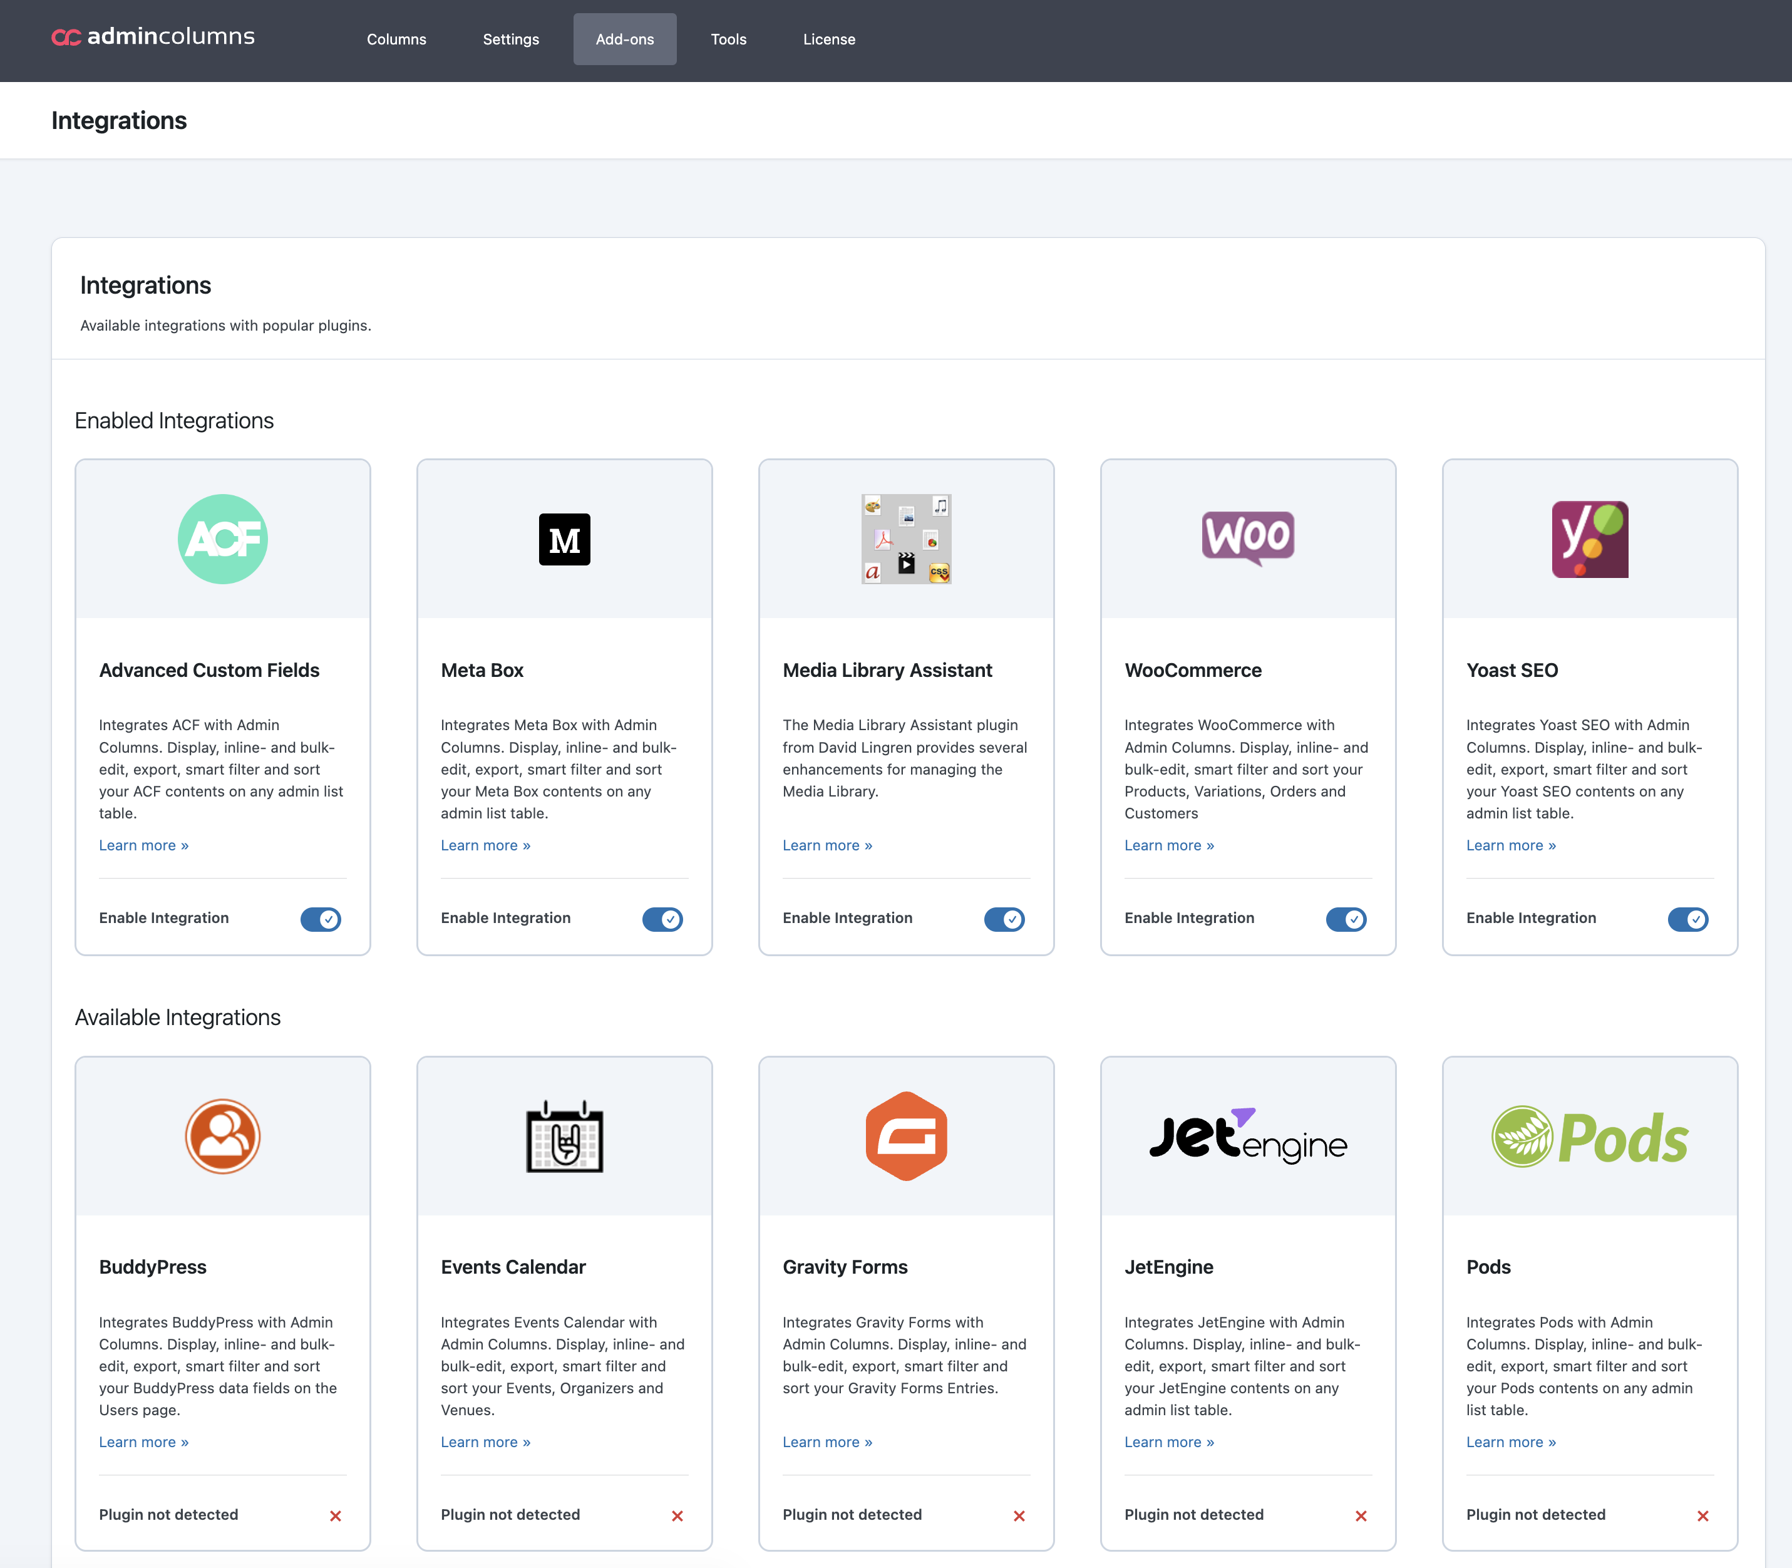Turn off Yoast SEO integration toggle
1792x1568 pixels.
tap(1688, 919)
